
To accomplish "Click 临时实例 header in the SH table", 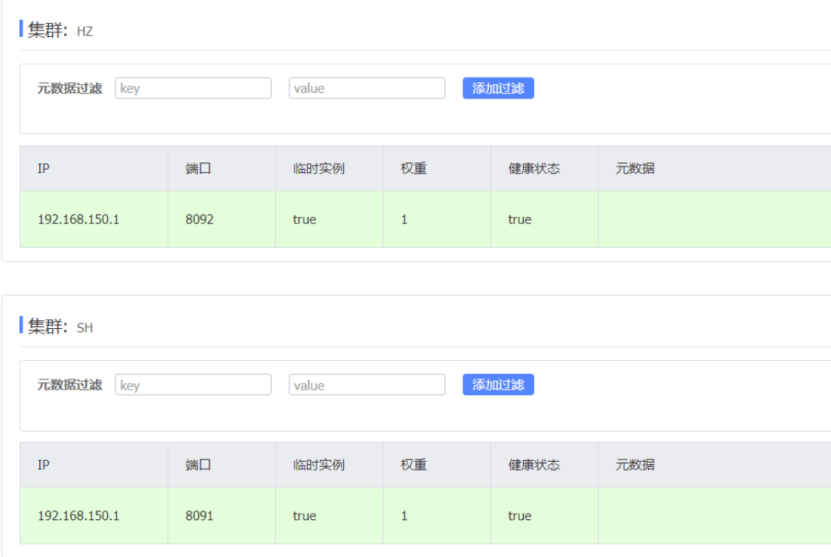I will click(x=319, y=465).
